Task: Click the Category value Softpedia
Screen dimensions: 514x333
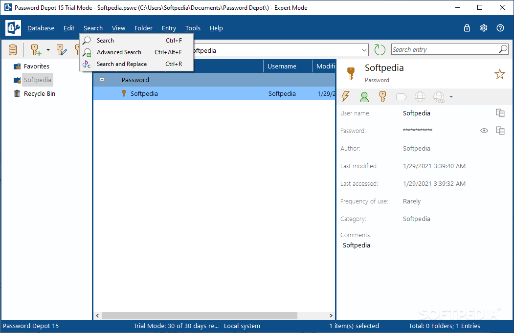Action: click(x=416, y=219)
